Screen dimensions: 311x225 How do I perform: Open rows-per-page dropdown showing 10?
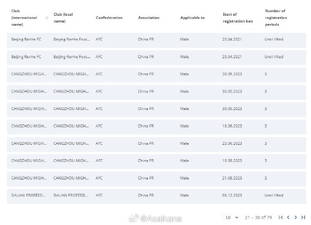point(232,218)
